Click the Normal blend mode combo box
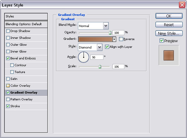 click(x=93, y=26)
